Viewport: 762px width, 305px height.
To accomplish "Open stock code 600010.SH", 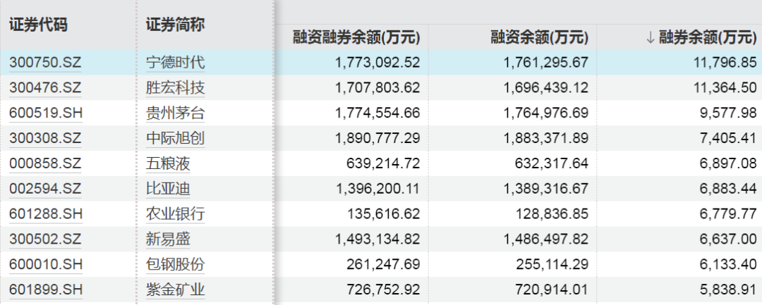I will point(46,265).
